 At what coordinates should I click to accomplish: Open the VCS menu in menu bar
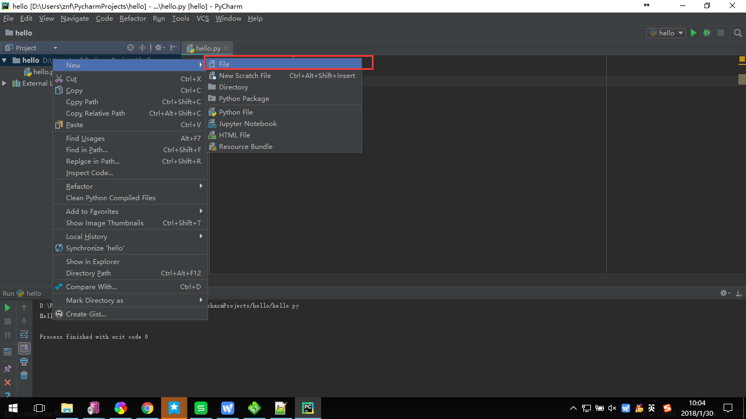pos(203,19)
